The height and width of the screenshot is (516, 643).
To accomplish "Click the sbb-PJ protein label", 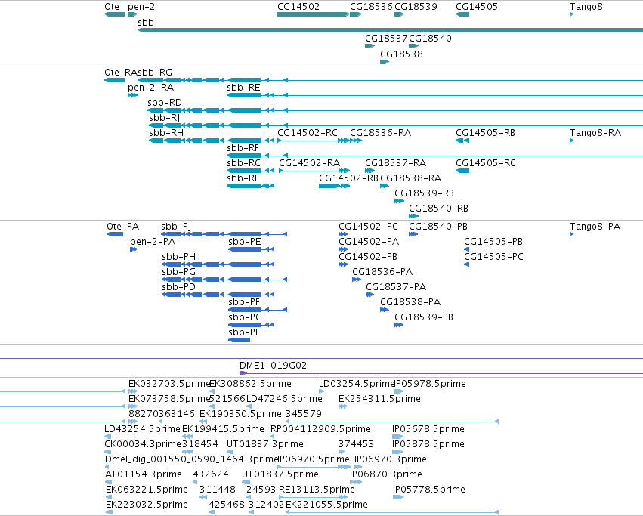I will pyautogui.click(x=176, y=227).
